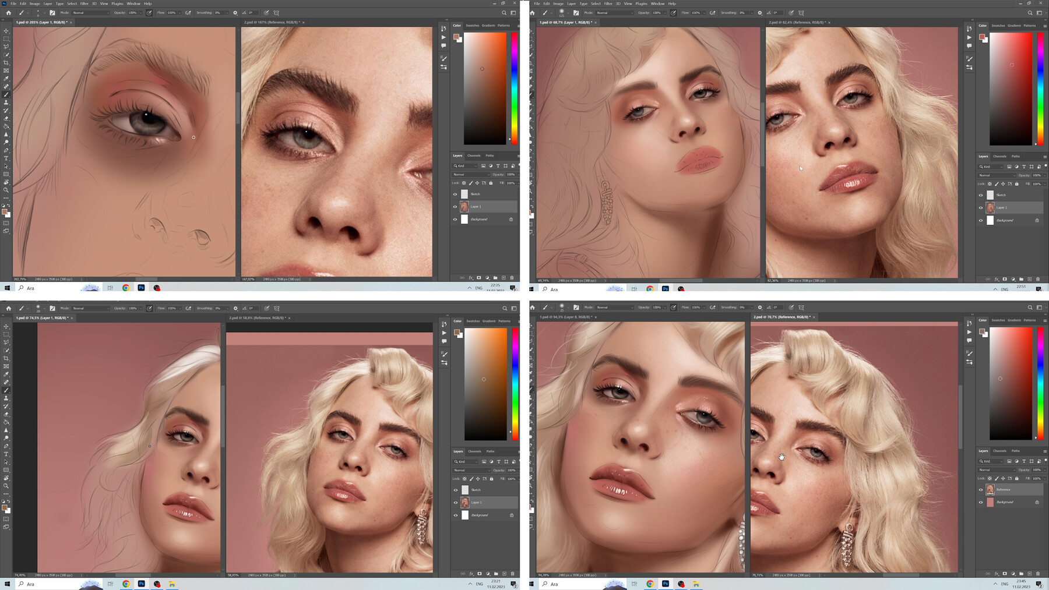Open the Image menu in top-left window
This screenshot has height=590, width=1049.
coord(35,3)
